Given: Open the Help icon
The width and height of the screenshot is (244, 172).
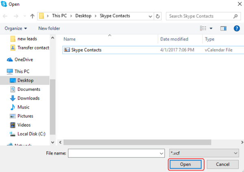Looking at the screenshot, I should click(x=237, y=28).
